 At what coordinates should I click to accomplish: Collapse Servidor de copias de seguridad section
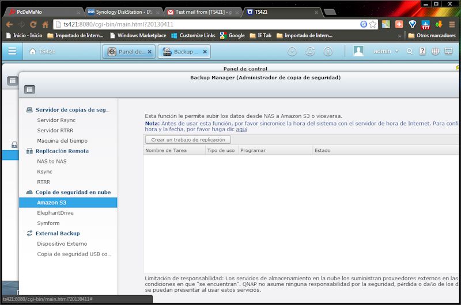pyautogui.click(x=68, y=110)
